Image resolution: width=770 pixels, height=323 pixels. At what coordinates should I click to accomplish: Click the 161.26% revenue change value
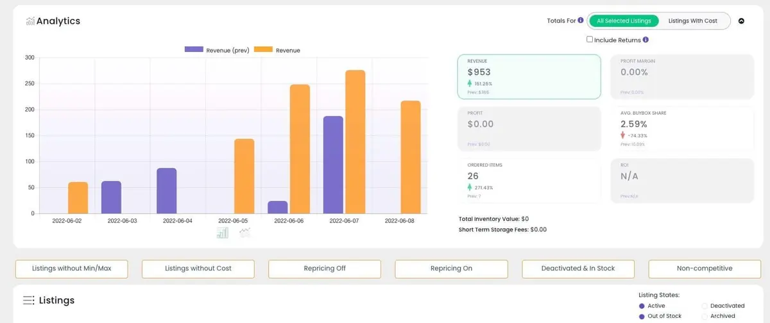483,84
